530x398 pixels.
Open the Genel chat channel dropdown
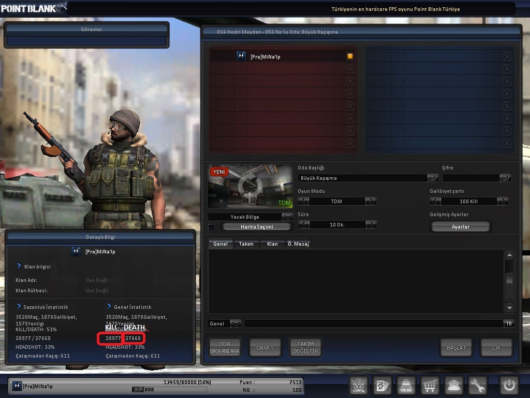[x=235, y=323]
